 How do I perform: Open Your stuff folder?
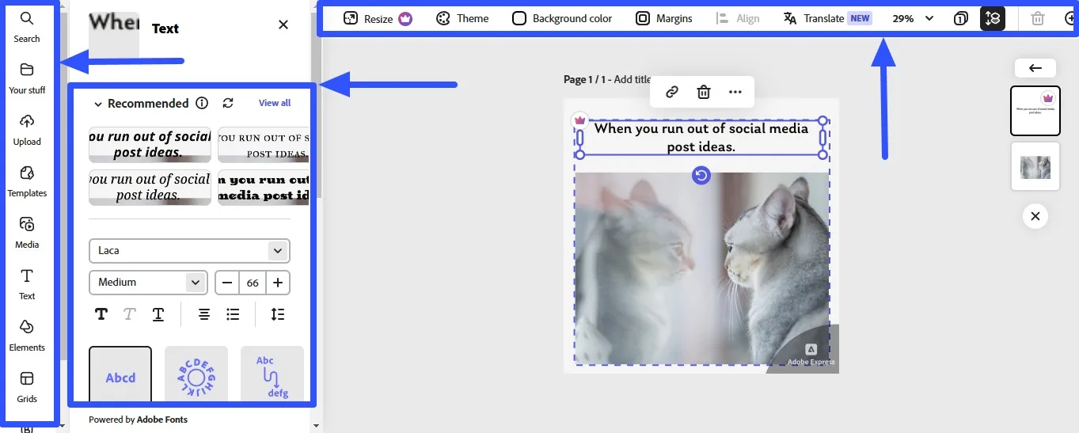[x=27, y=78]
